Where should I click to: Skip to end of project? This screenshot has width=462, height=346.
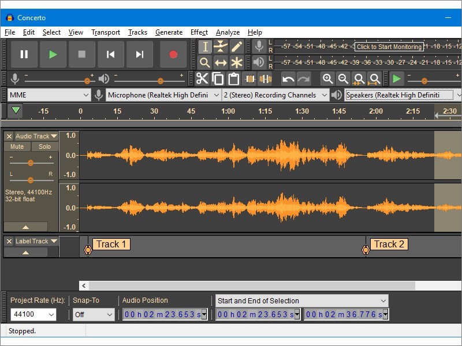140,54
